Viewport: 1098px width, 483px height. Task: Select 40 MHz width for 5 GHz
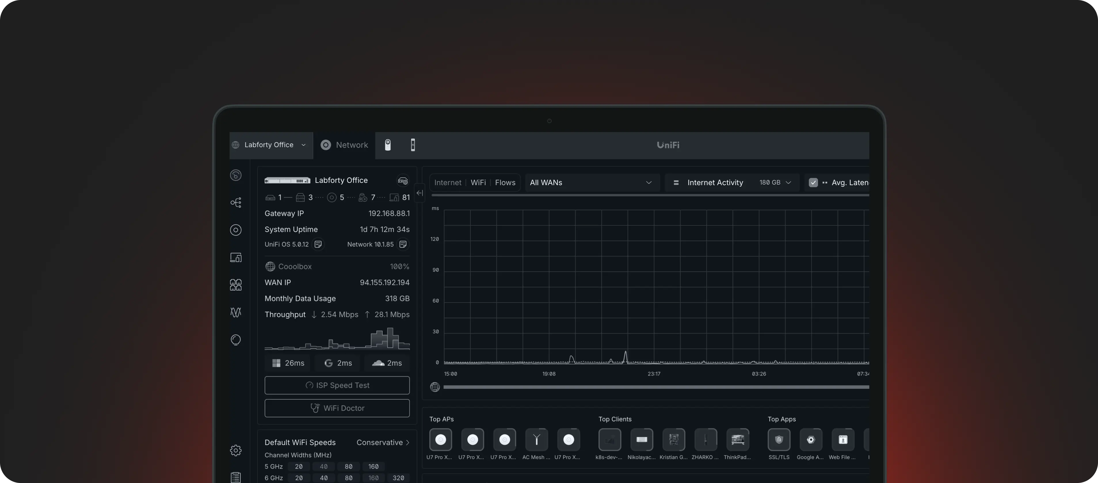324,466
